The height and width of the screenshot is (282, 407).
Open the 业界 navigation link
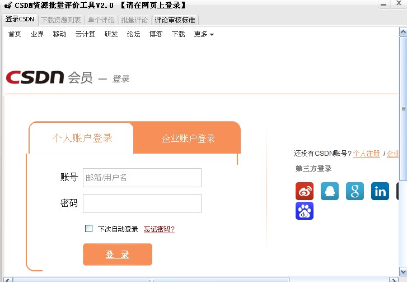pyautogui.click(x=37, y=34)
